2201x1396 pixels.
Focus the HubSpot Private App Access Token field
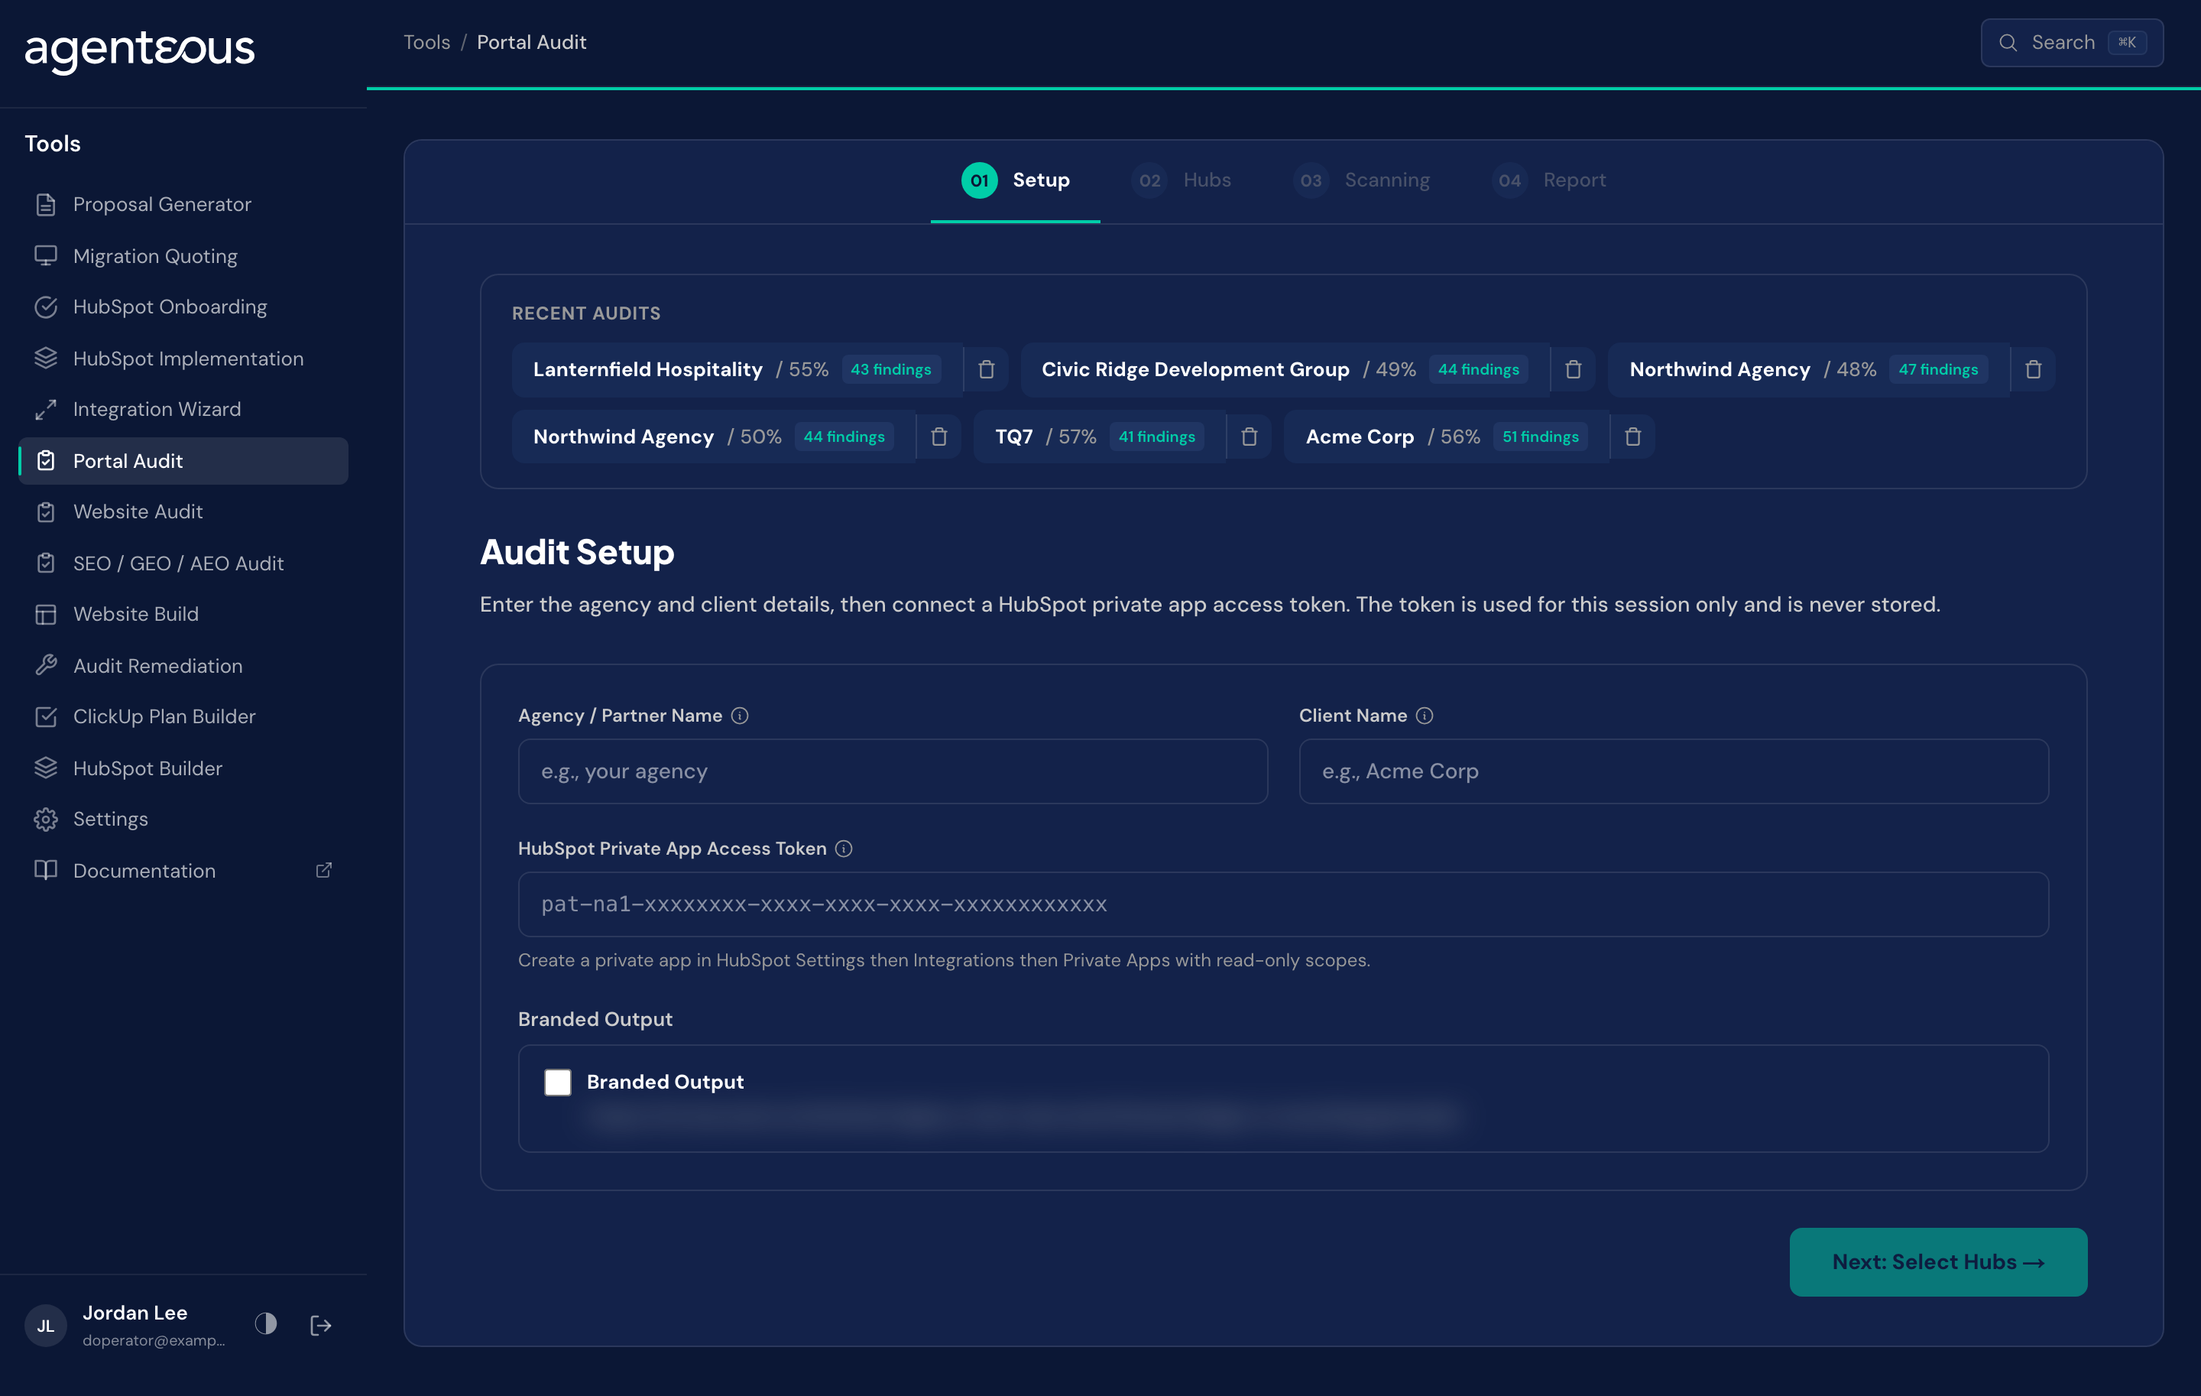[1283, 904]
